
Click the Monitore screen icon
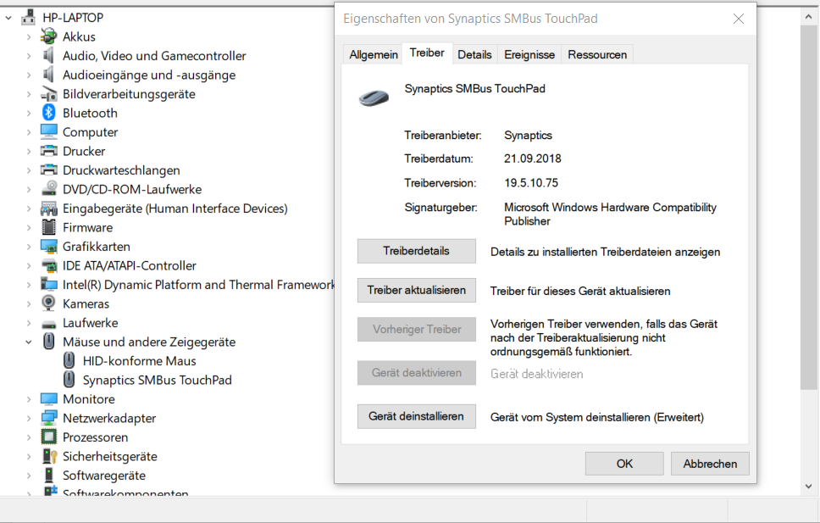(48, 399)
